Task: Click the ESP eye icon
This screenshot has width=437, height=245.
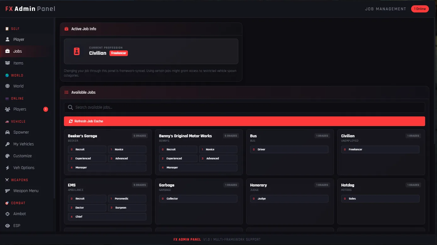Action: [x=7, y=226]
